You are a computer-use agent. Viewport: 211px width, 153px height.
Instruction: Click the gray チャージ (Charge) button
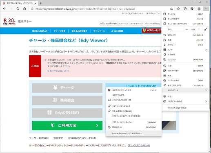coord(67,88)
